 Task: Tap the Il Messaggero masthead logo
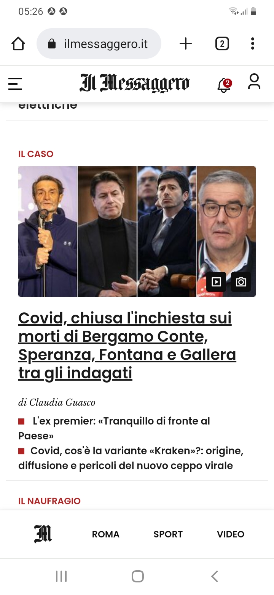click(x=134, y=84)
